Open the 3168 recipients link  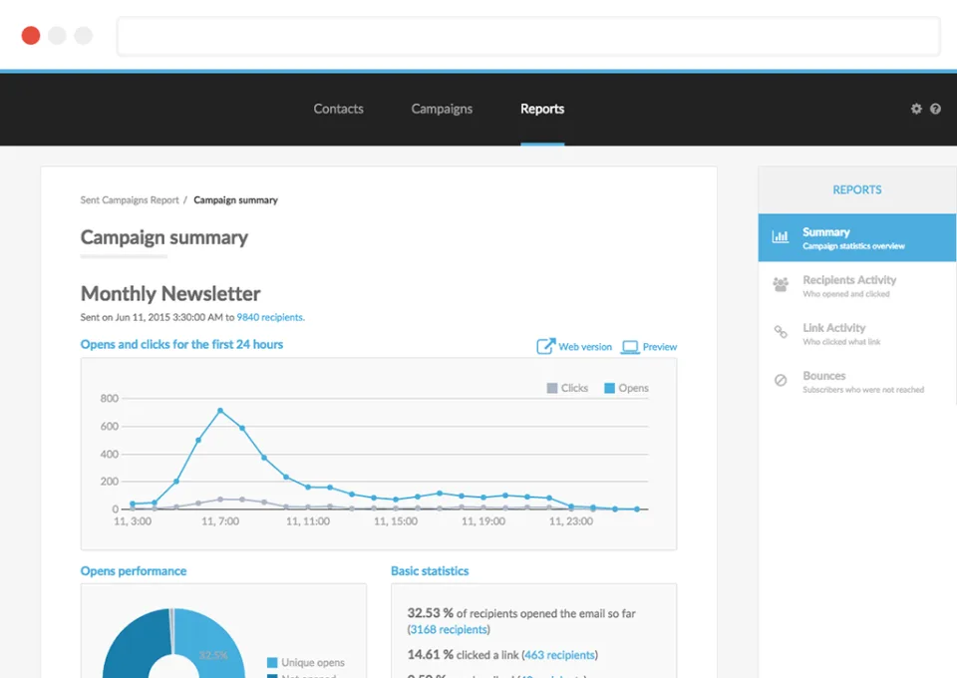[x=449, y=630]
